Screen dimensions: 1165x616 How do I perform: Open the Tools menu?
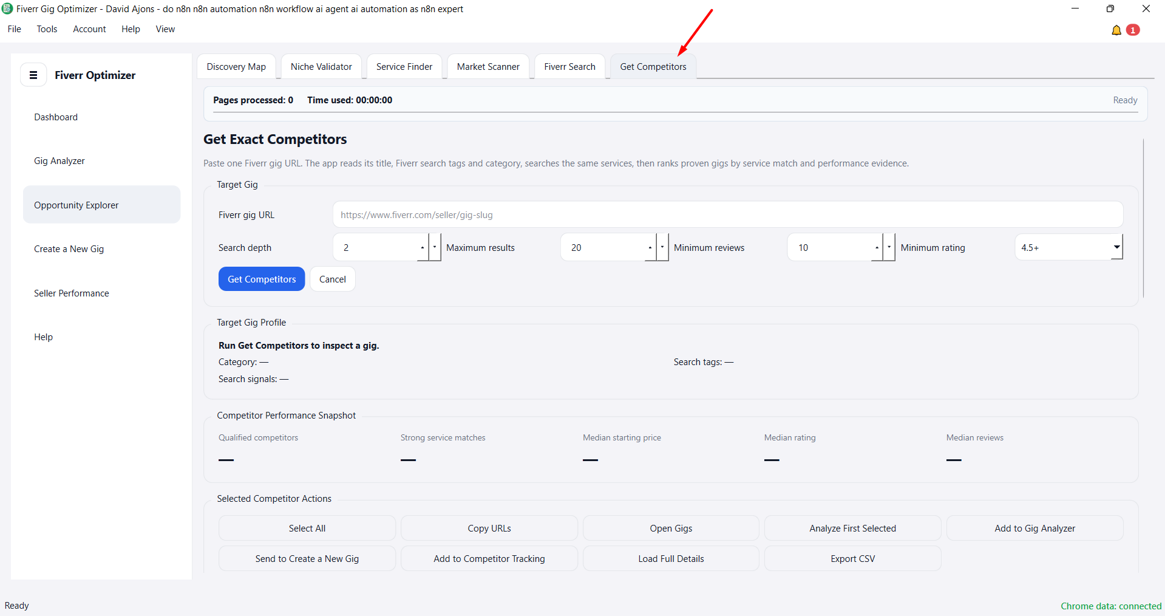[47, 29]
